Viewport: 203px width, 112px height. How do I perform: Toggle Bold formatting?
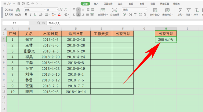click(x=26, y=14)
